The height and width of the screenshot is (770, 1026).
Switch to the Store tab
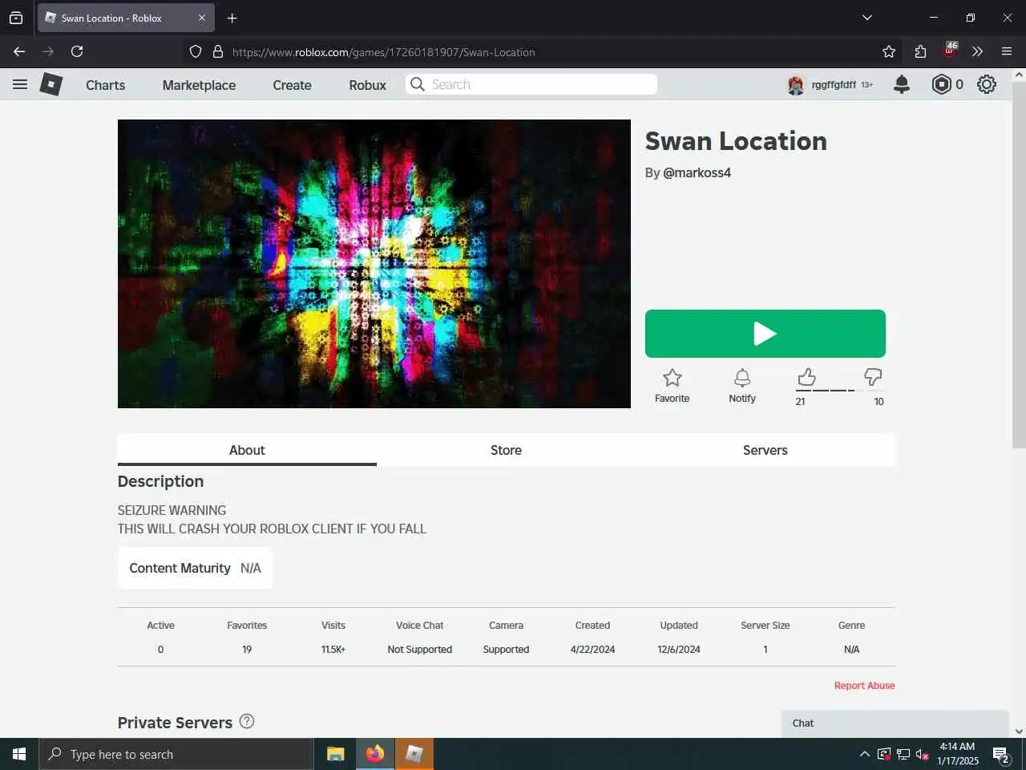tap(506, 450)
